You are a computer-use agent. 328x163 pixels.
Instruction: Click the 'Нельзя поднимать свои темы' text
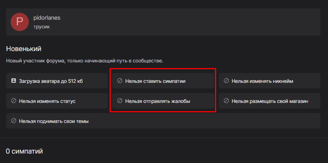point(53,121)
